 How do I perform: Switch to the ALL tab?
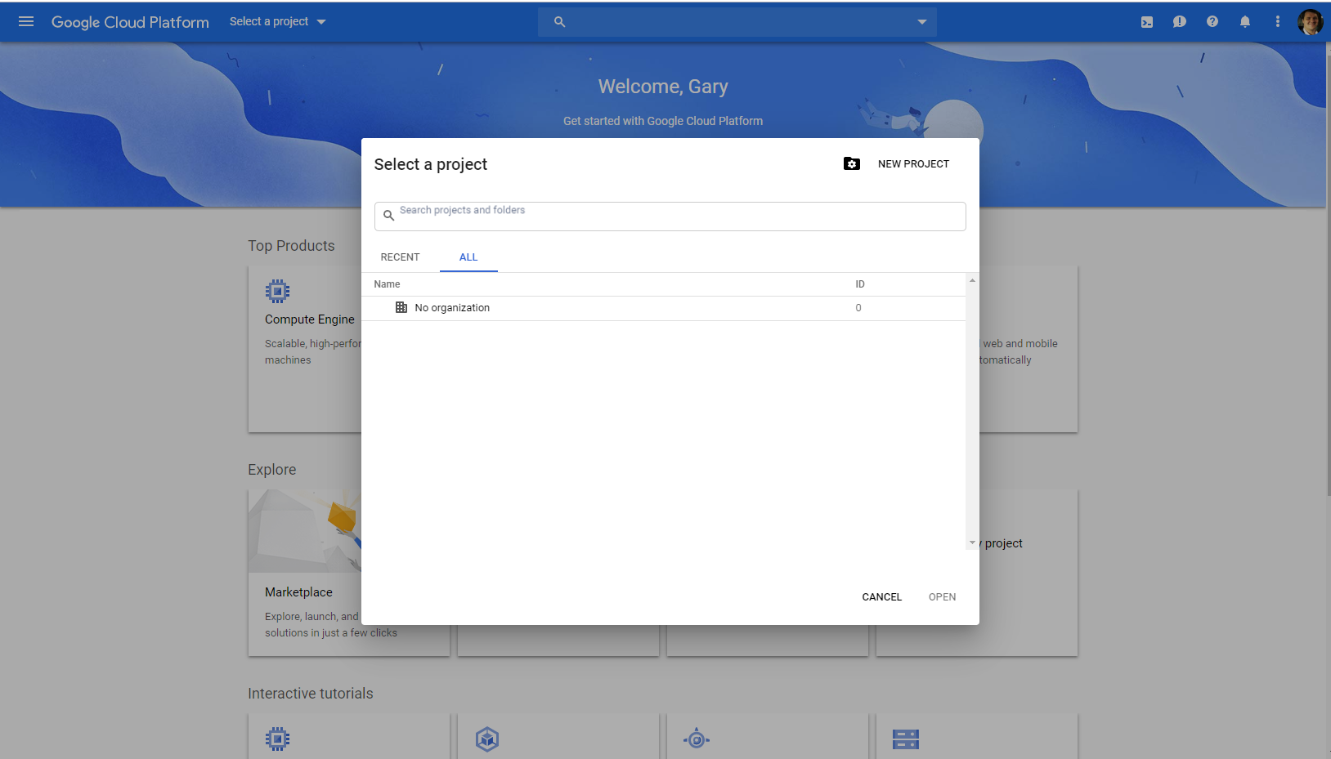468,257
